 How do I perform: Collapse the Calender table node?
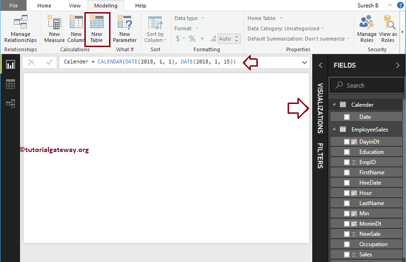click(x=334, y=104)
